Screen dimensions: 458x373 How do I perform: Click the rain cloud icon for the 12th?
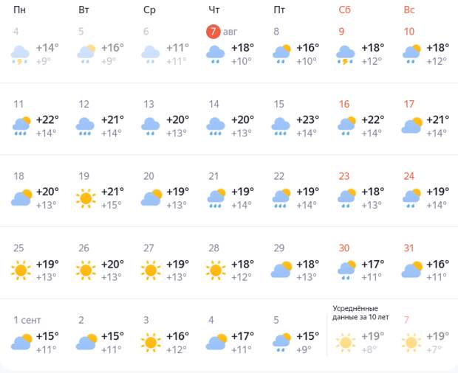(86, 126)
